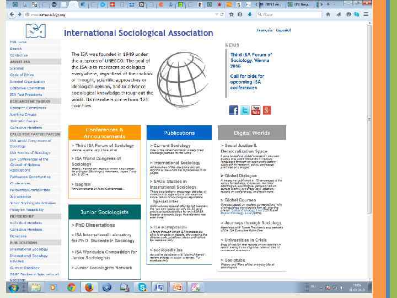Image resolution: width=397 pixels, height=298 pixels.
Task: Select Job openings in sidebar
Action: (20, 196)
